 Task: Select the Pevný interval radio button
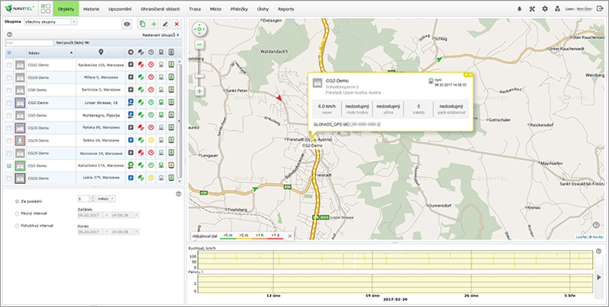18,214
